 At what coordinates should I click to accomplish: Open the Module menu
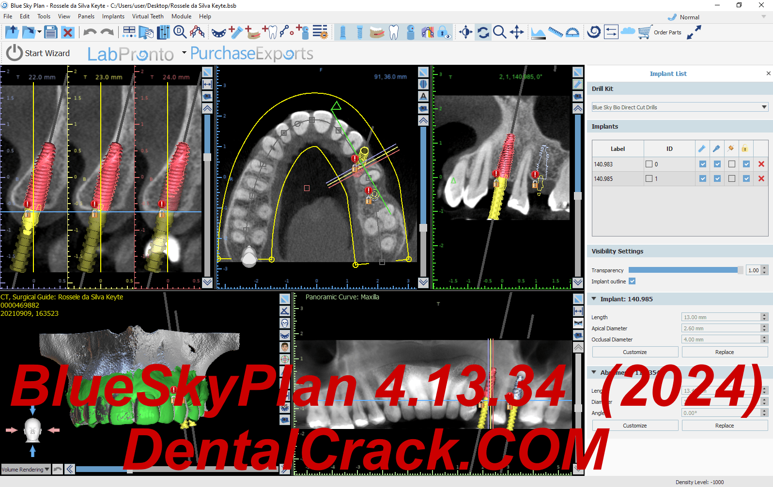[182, 16]
